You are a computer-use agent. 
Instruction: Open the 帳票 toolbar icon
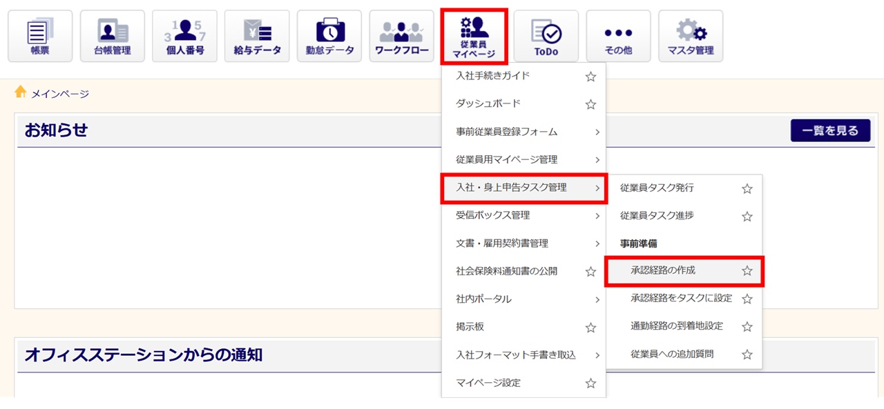tap(40, 36)
